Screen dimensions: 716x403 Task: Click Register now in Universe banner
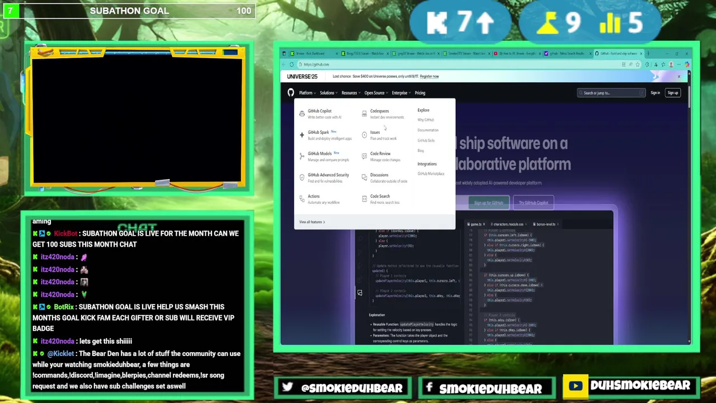430,77
